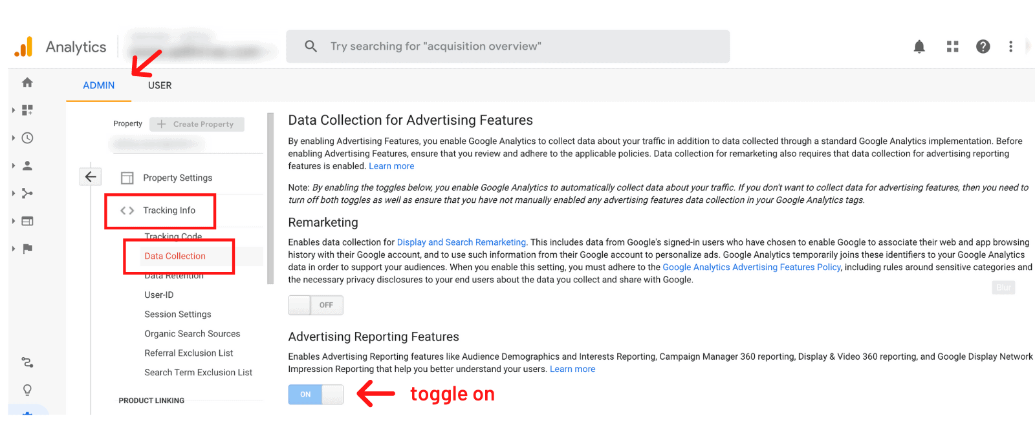Click the back arrow button in property column

(91, 176)
